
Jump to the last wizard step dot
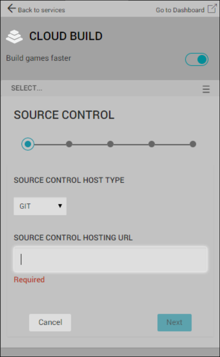[193, 144]
